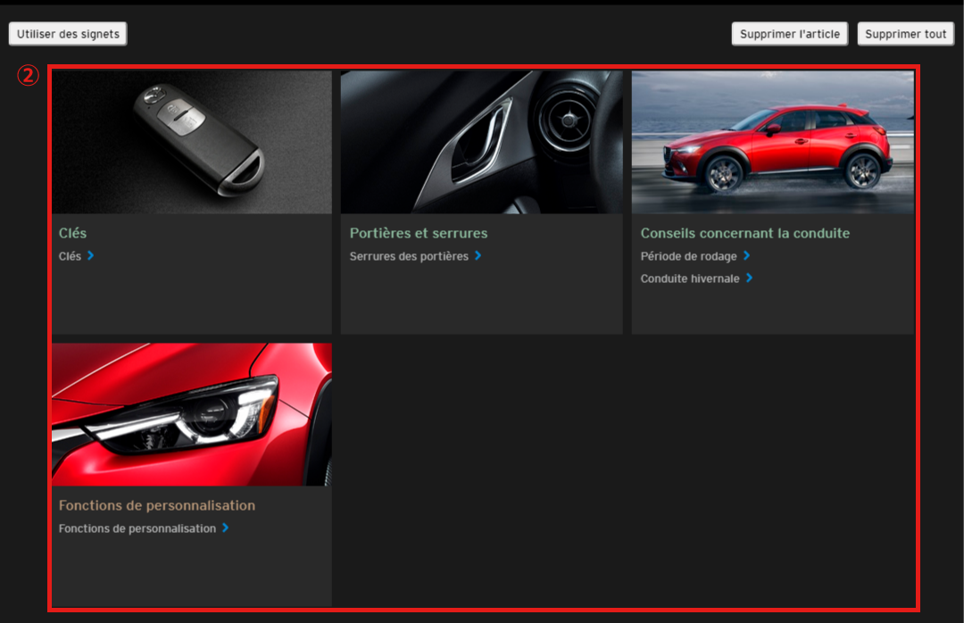This screenshot has height=623, width=964.
Task: Open the key fob thumbnail image
Action: (x=192, y=142)
